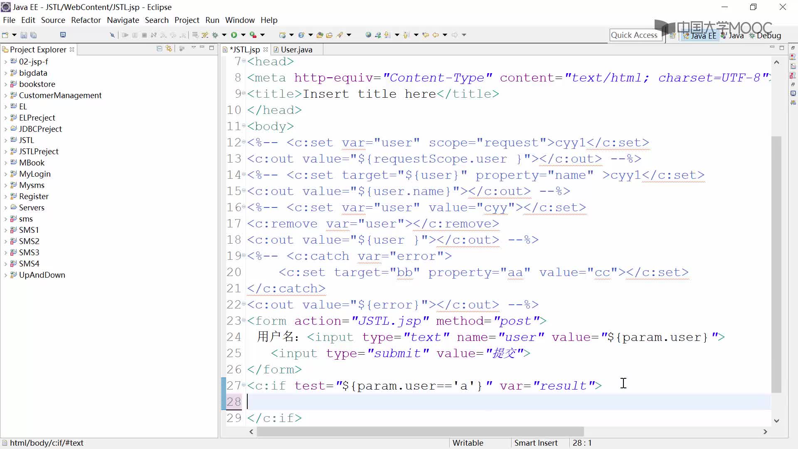
Task: Click the Last Edit Location icon
Action: coord(426,35)
